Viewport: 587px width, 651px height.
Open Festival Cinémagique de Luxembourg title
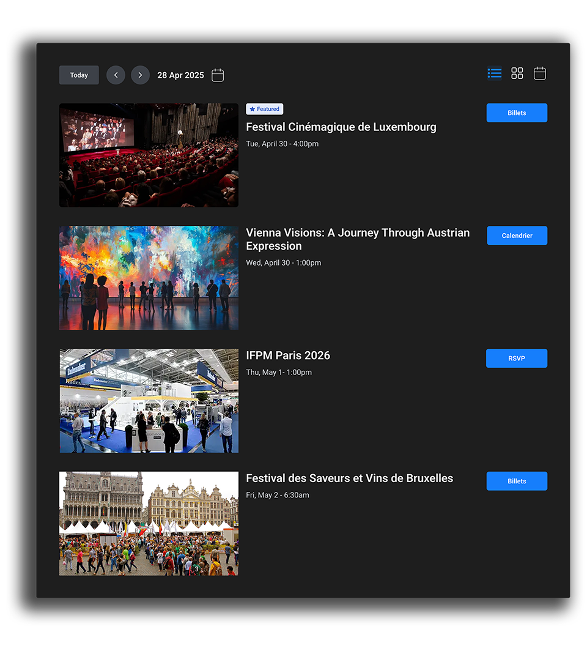(341, 127)
